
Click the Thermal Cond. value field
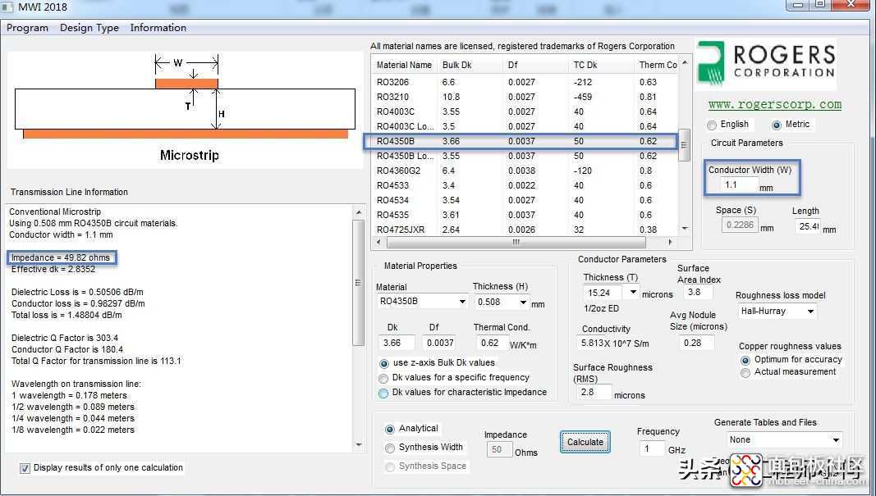coord(491,343)
